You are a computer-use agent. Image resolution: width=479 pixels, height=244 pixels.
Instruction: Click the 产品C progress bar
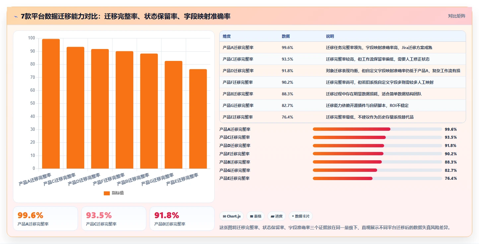click(x=377, y=137)
